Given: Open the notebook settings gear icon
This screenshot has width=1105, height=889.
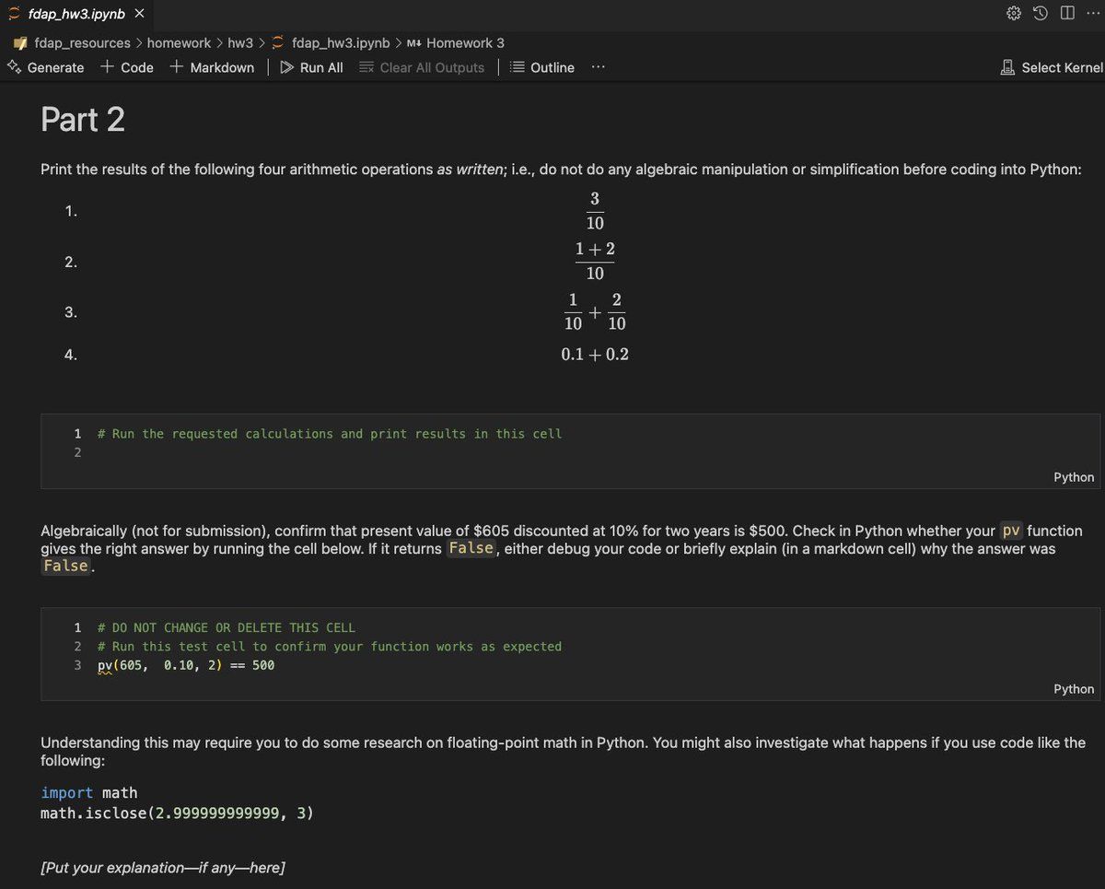Looking at the screenshot, I should (x=1014, y=14).
